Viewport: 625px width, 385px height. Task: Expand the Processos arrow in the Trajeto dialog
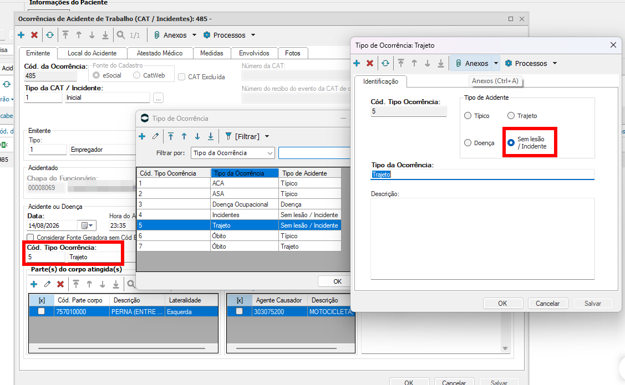555,63
